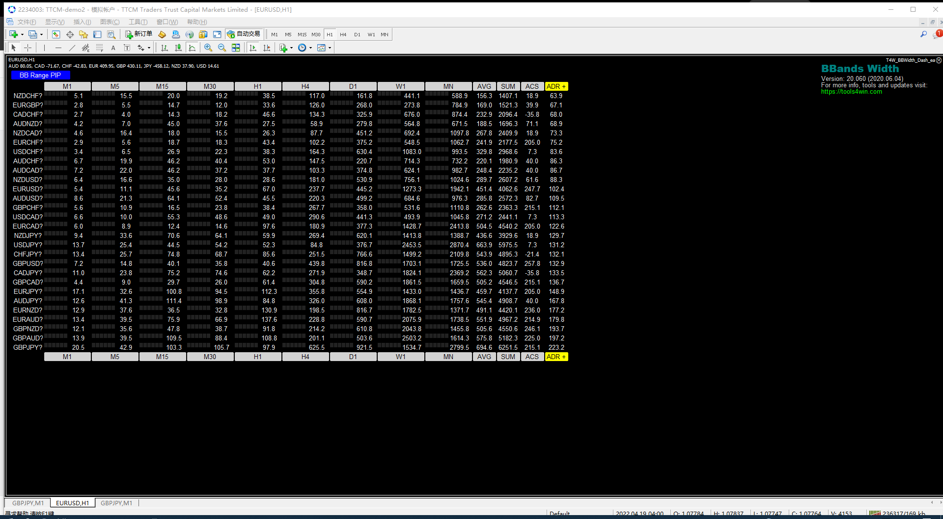This screenshot has height=519, width=943.
Task: Zoom in on the chart
Action: [208, 48]
